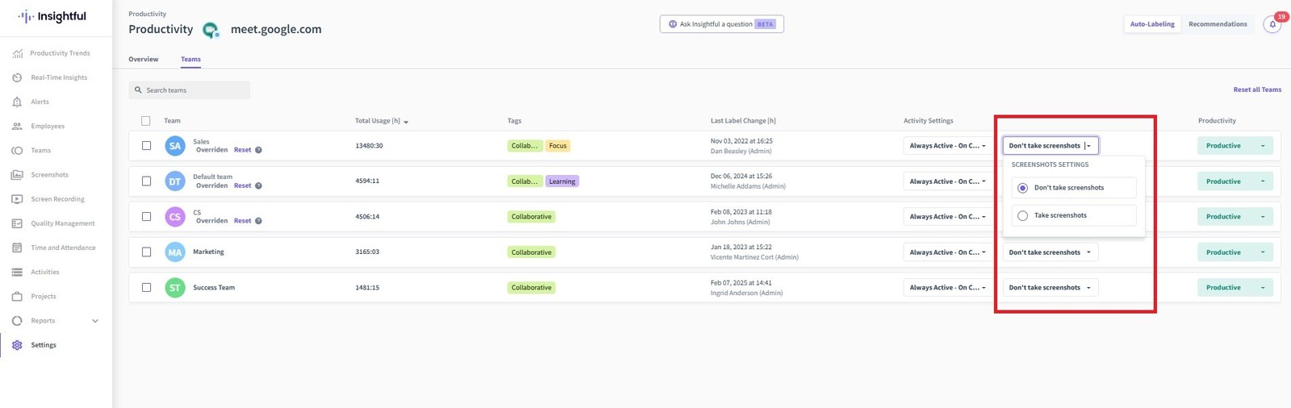Click the Activities sidebar icon

(17, 272)
